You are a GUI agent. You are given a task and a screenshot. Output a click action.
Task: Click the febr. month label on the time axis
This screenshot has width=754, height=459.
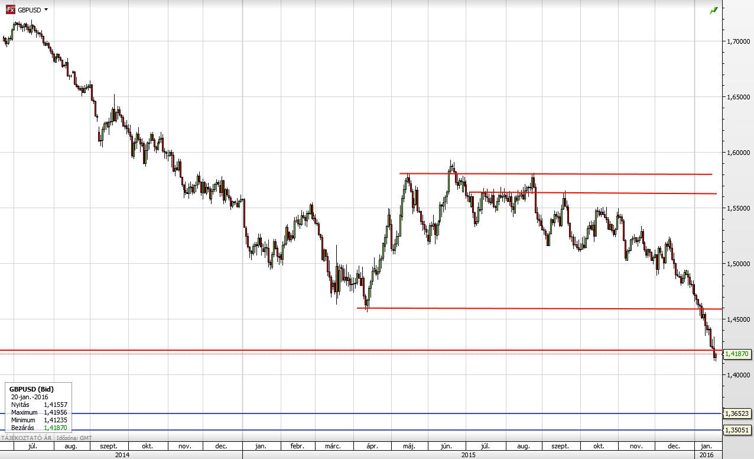(297, 446)
